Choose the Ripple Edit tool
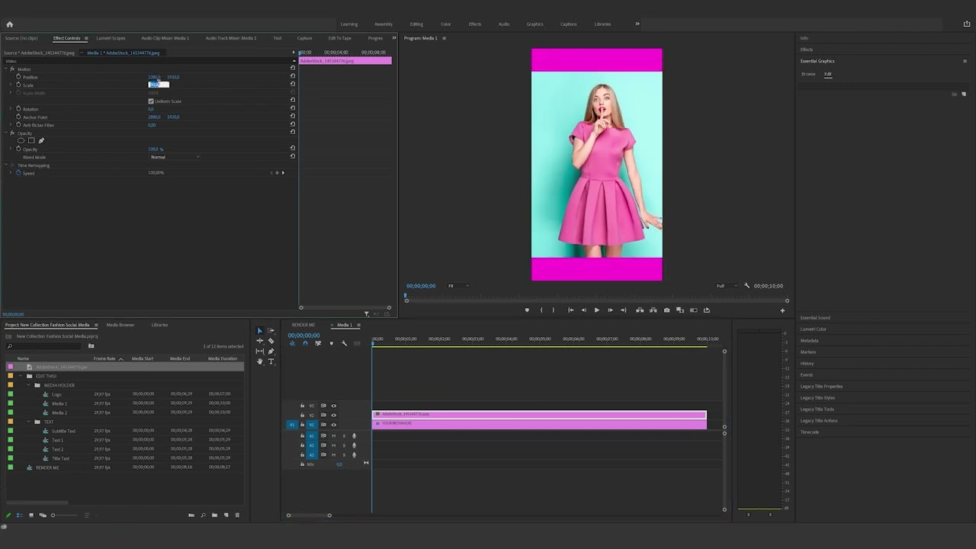The width and height of the screenshot is (976, 549). tap(259, 341)
